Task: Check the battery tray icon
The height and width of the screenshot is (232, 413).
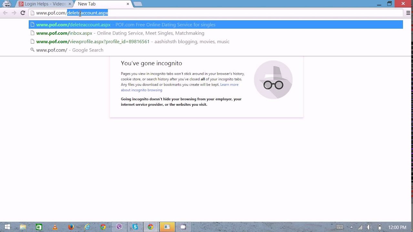Action: point(380,227)
